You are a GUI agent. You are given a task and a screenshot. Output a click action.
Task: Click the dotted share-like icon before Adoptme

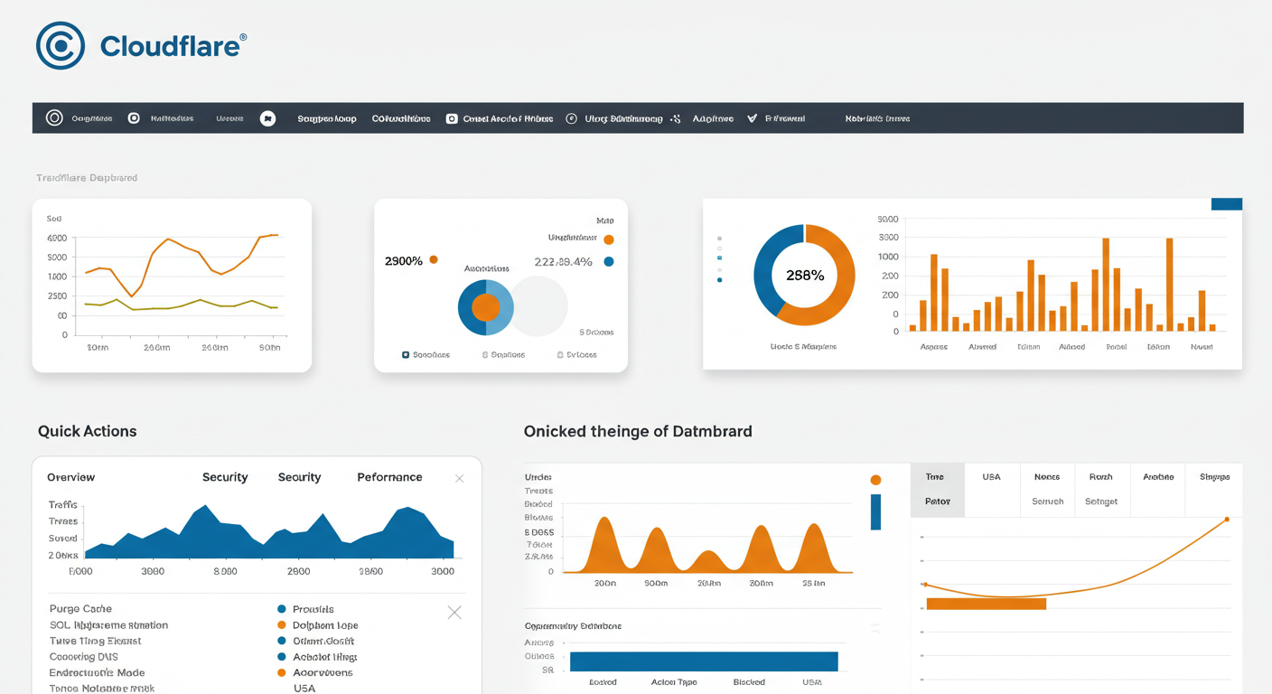675,118
